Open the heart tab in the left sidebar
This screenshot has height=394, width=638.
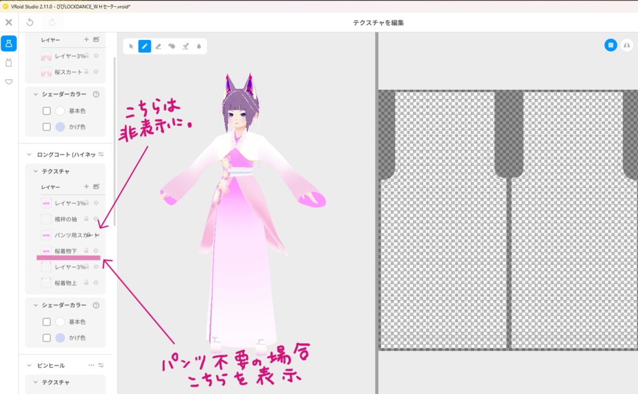coord(8,81)
